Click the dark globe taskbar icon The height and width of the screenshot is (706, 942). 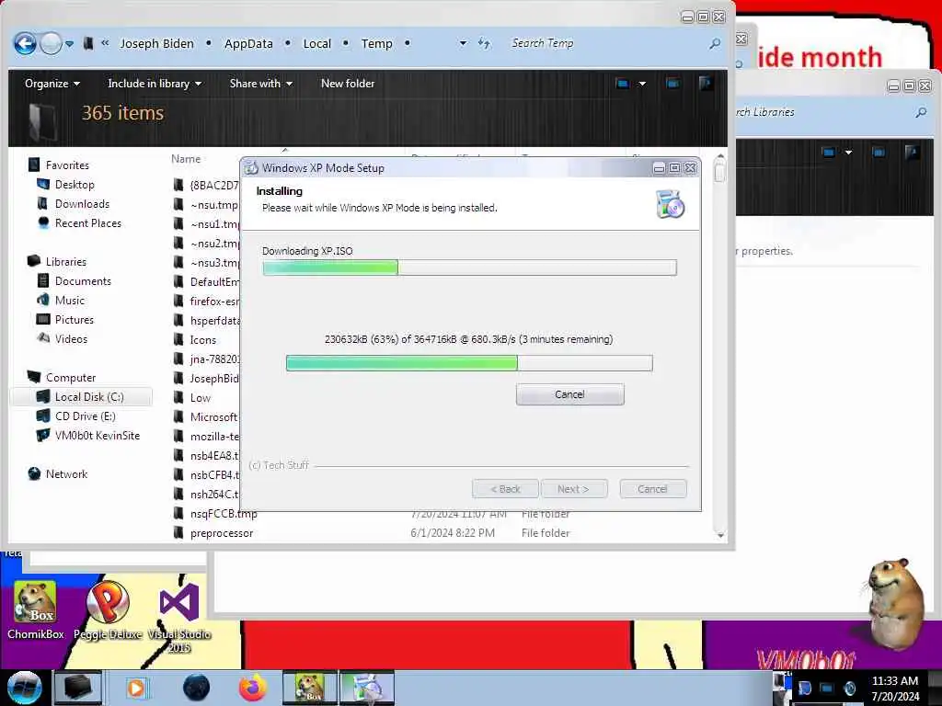[x=197, y=688]
